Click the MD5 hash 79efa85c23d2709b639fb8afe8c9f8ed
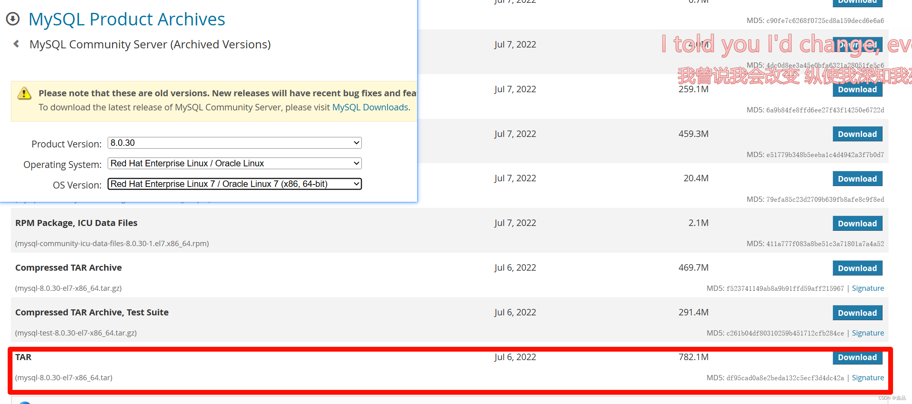 [x=825, y=199]
